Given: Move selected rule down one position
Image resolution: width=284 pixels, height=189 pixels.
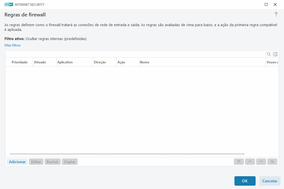Looking at the screenshot, I should pos(261,161).
